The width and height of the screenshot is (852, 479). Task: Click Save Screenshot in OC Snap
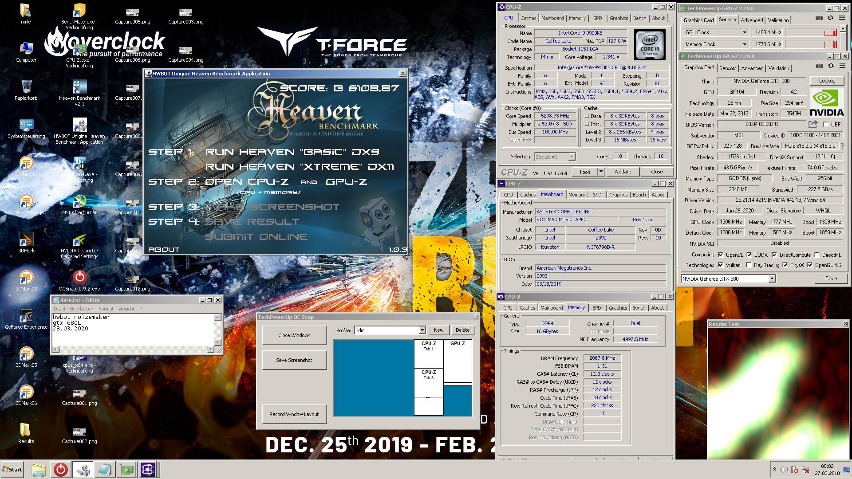click(x=294, y=360)
